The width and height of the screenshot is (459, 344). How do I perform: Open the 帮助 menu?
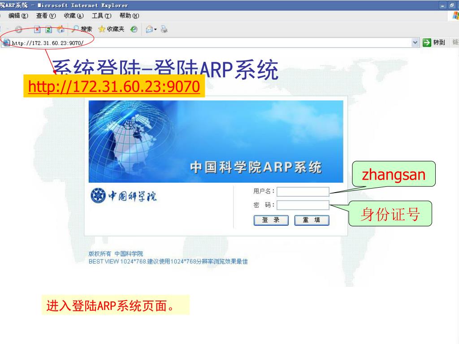130,16
